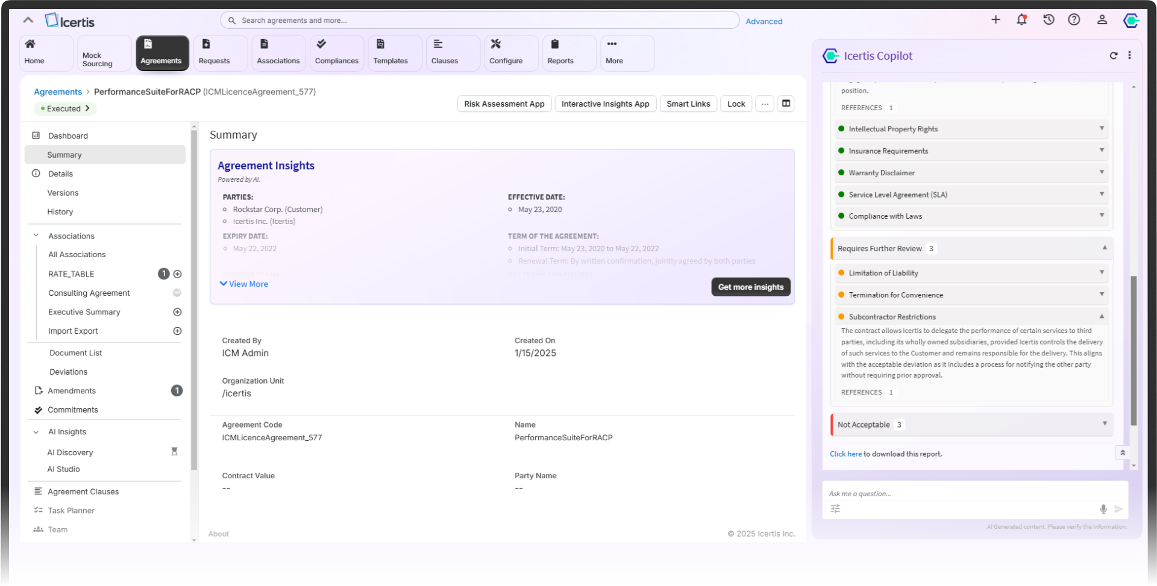This screenshot has width=1157, height=586.
Task: Add a RATE_TABLE association with plus icon
Action: click(x=177, y=274)
